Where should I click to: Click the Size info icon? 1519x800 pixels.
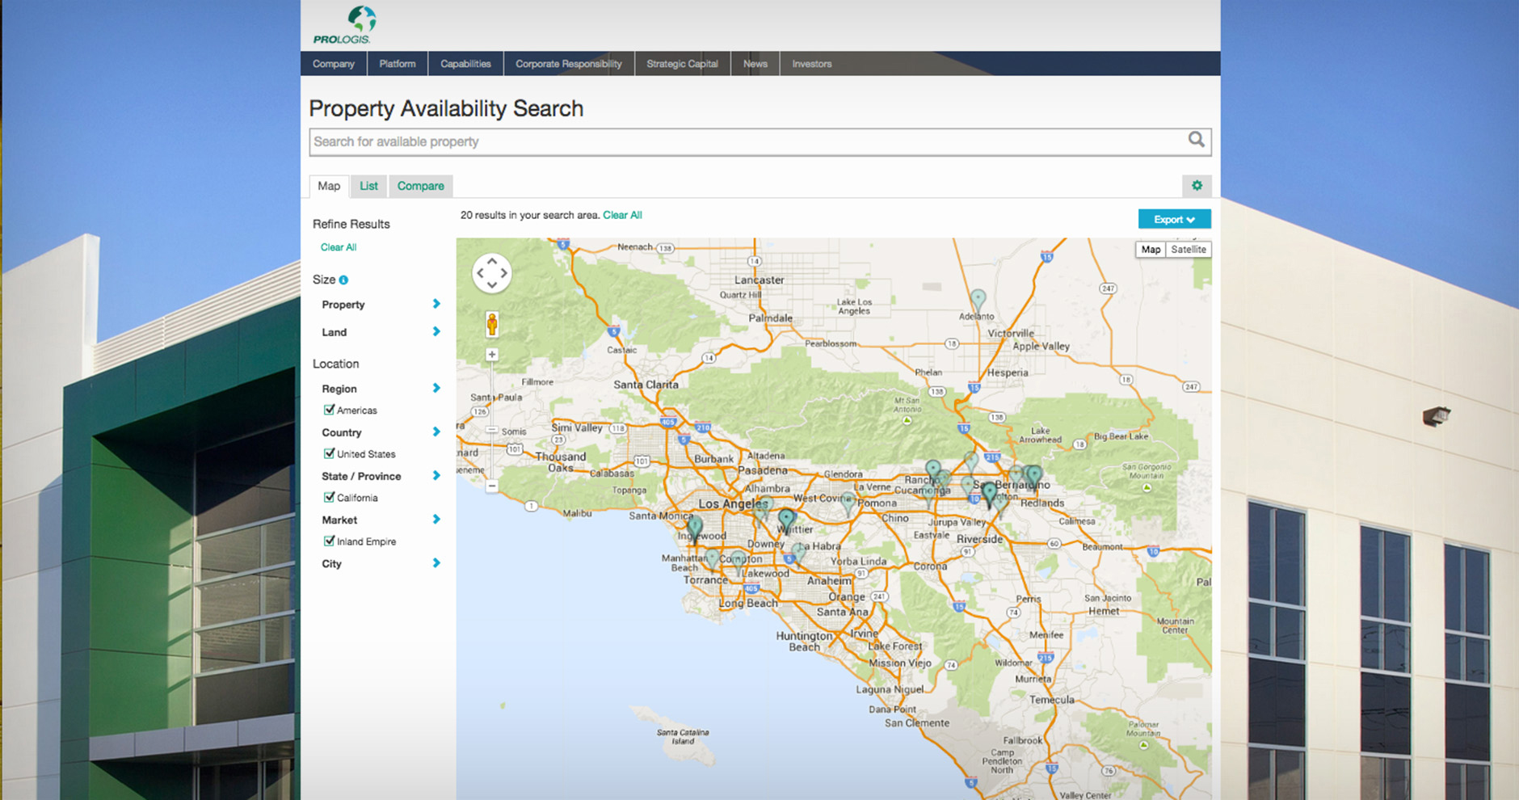[343, 280]
